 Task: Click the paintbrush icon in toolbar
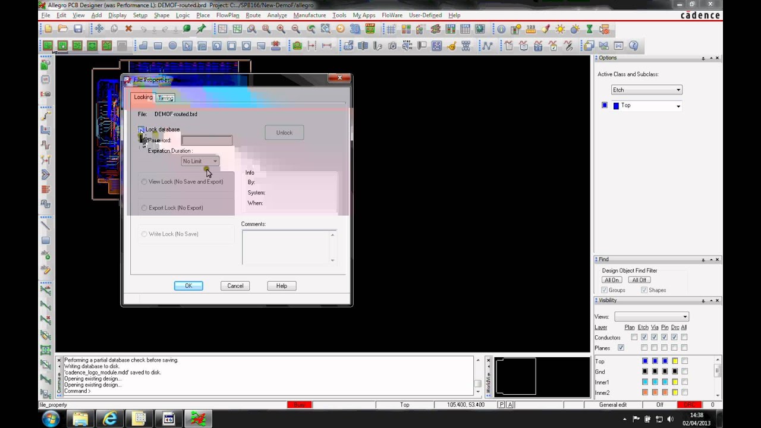pos(546,29)
